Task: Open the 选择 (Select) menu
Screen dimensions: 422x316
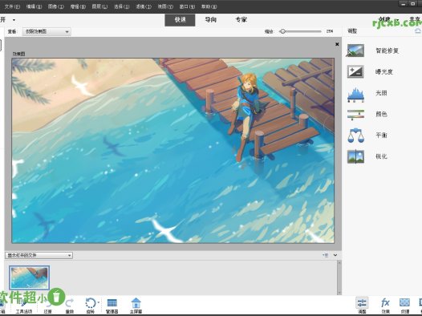Action: click(121, 6)
